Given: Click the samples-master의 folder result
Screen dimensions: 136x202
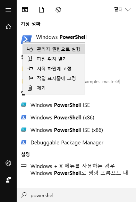Looking at the screenshot, I should coord(104,82).
